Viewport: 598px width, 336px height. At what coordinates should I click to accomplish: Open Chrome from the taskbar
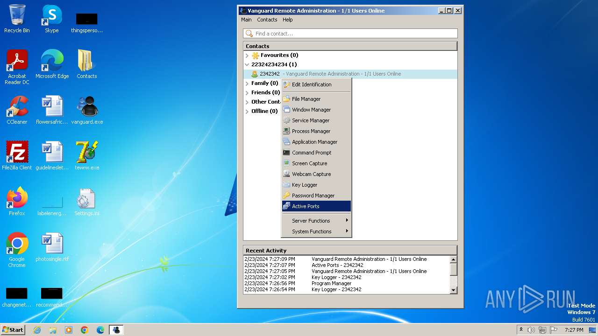click(x=85, y=330)
